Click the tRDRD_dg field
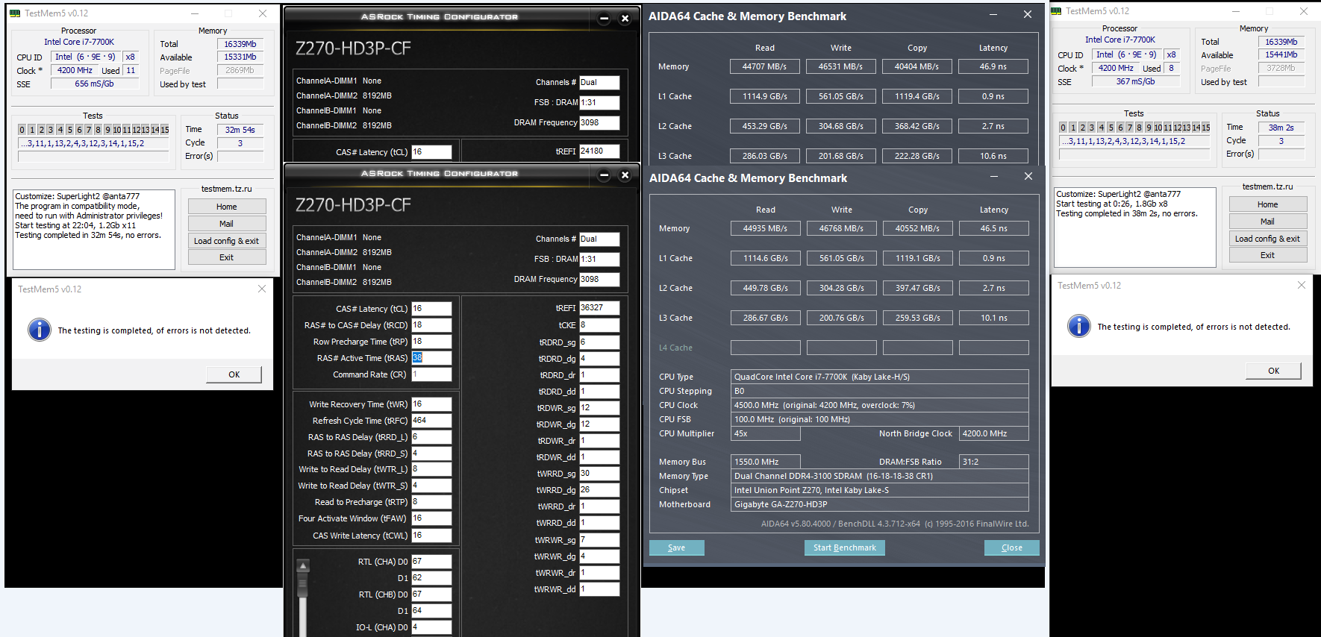 click(x=599, y=359)
